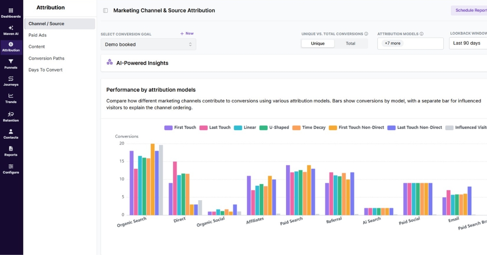This screenshot has width=487, height=255.
Task: Toggle Influenced Visitors legend series
Action: 466,127
